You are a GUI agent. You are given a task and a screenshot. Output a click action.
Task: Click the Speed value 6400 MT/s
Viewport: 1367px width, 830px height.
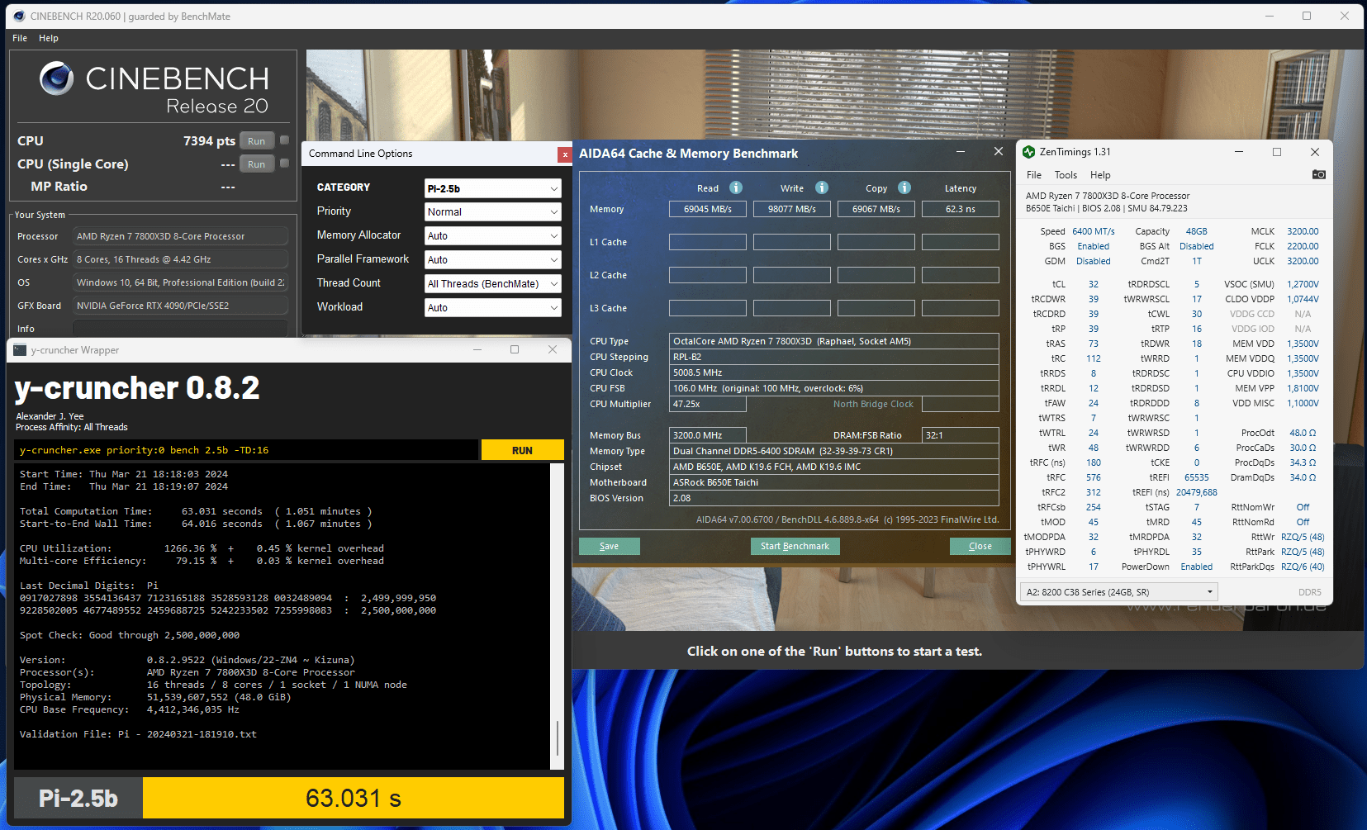(1094, 231)
